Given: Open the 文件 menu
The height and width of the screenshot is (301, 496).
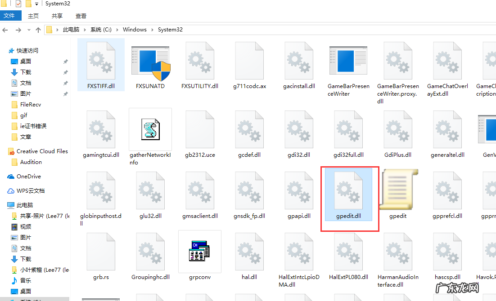Looking at the screenshot, I should 10,16.
